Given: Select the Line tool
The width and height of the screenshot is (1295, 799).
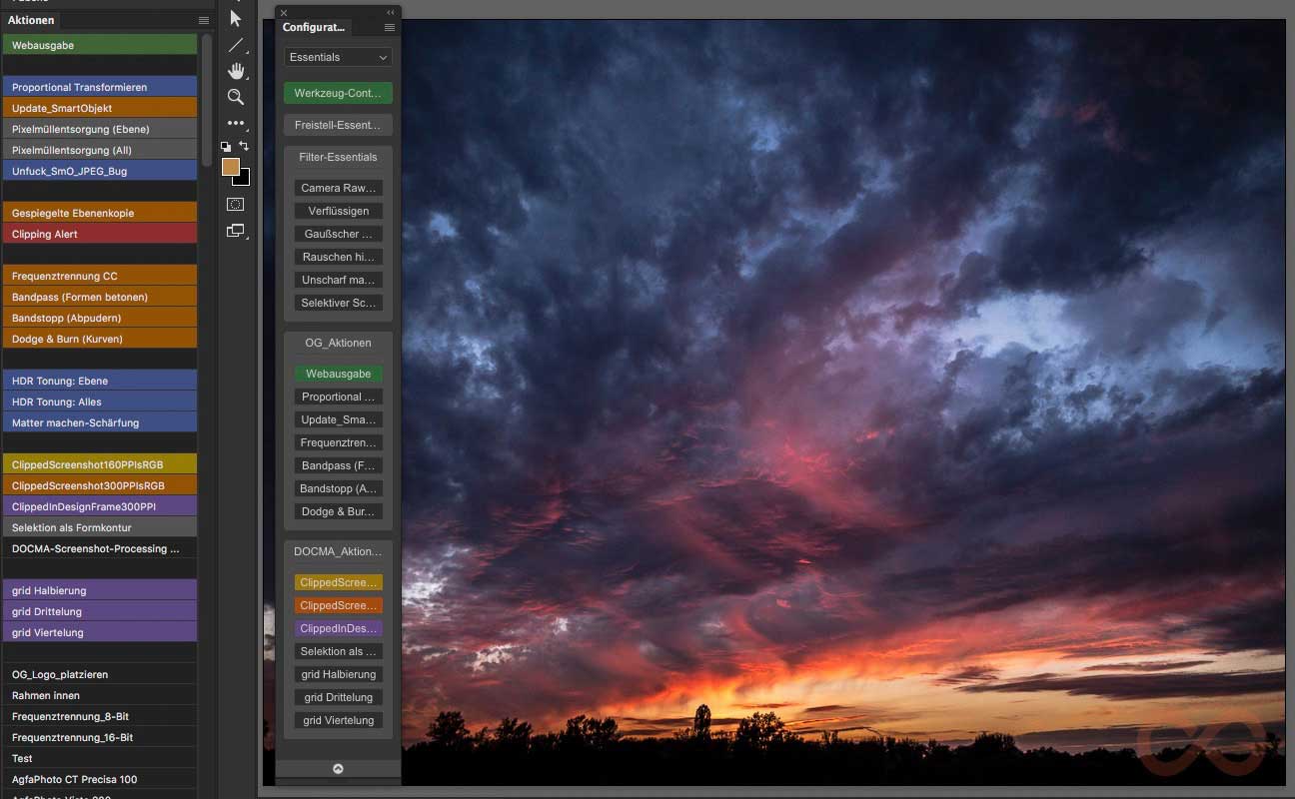Looking at the screenshot, I should click(236, 45).
